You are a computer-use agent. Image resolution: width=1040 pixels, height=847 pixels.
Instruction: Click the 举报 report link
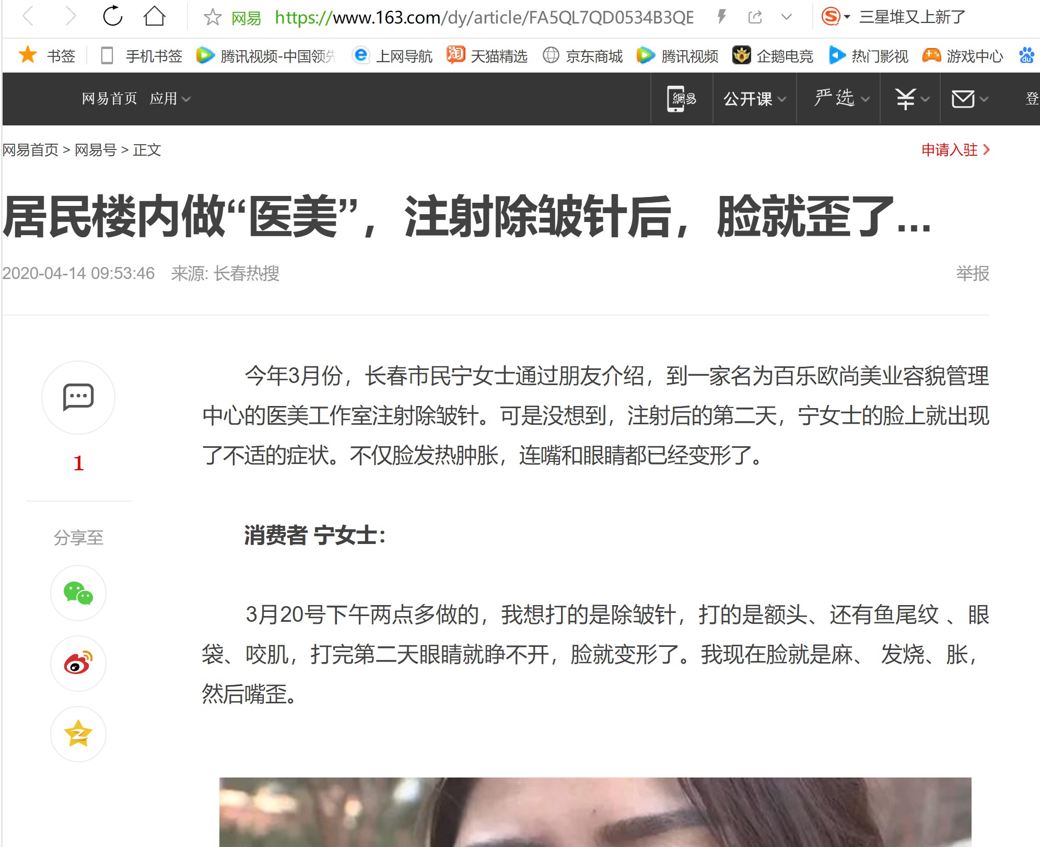[x=973, y=273]
